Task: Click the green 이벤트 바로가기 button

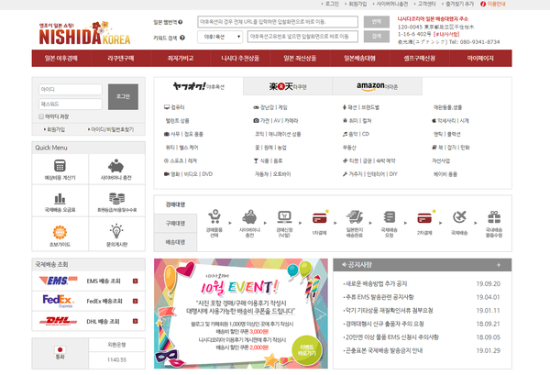Action: coord(306,349)
